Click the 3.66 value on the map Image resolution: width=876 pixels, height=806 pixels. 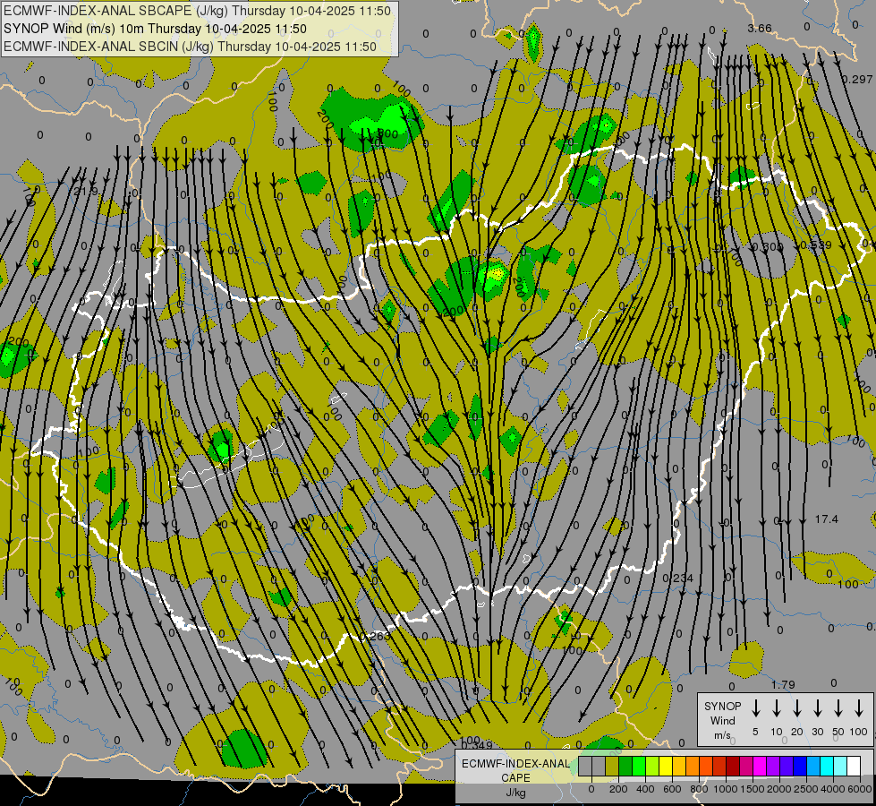pos(760,28)
